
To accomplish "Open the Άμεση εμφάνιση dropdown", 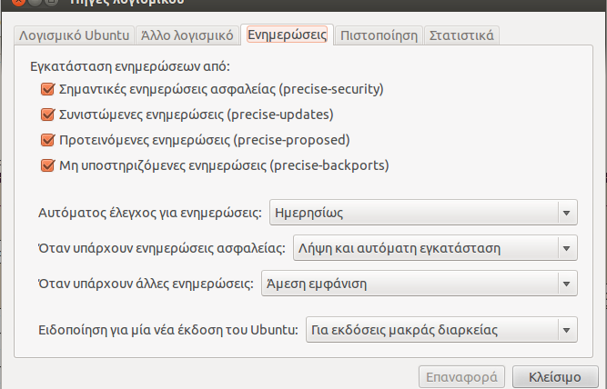I will click(x=419, y=284).
